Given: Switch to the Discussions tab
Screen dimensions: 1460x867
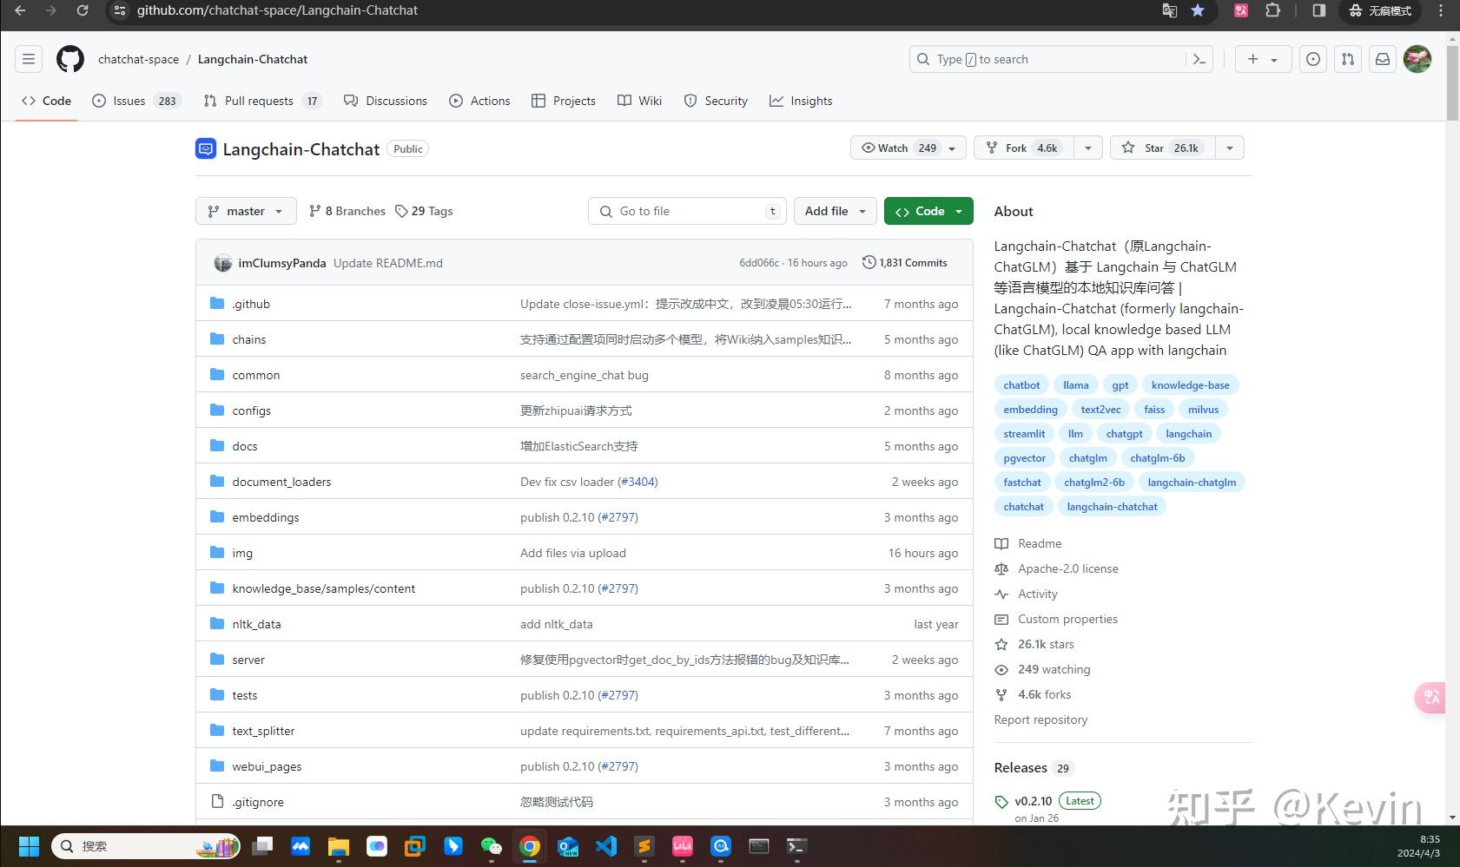Looking at the screenshot, I should (x=386, y=101).
